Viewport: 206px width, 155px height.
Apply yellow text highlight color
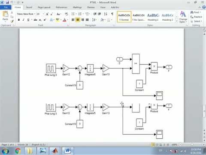tap(58, 20)
